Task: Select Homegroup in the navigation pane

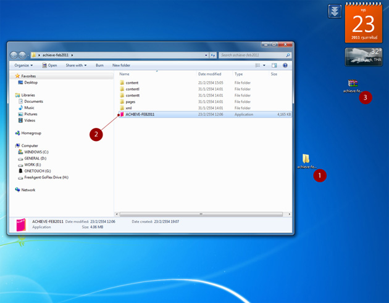Action: pos(31,133)
